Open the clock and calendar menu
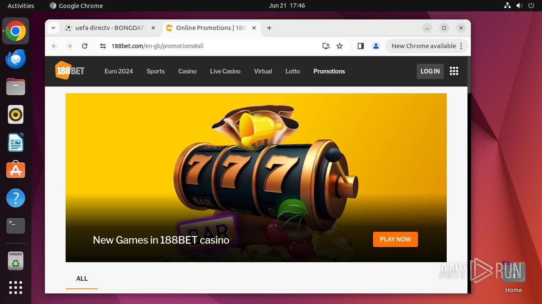The height and width of the screenshot is (304, 542). coord(287,5)
